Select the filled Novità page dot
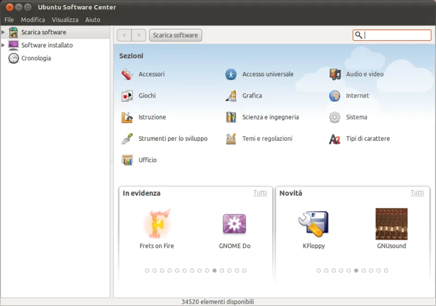This screenshot has height=306, width=436. pos(356,271)
